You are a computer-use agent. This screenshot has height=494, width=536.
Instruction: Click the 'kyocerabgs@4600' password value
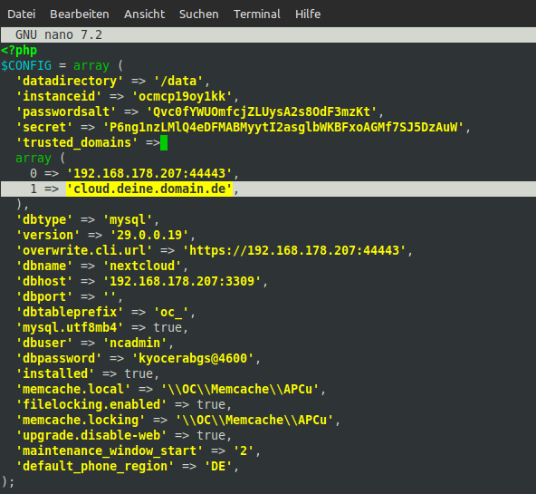coord(193,358)
